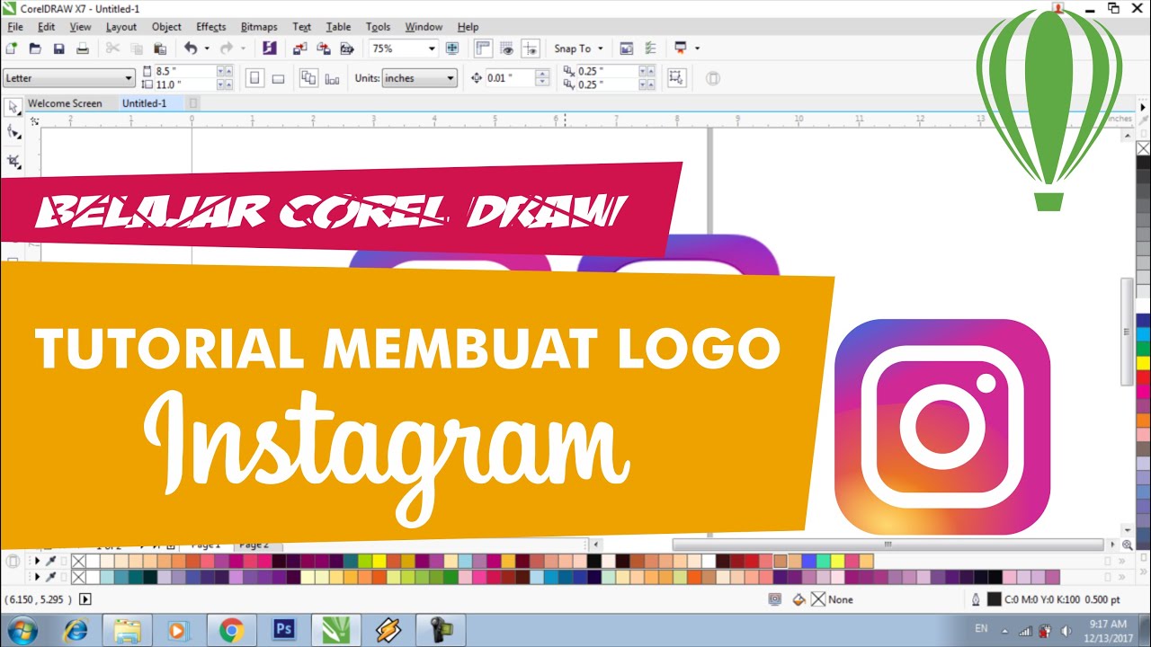Viewport: 1151px width, 647px height.
Task: Click outline pen icon in status bar
Action: [x=976, y=599]
